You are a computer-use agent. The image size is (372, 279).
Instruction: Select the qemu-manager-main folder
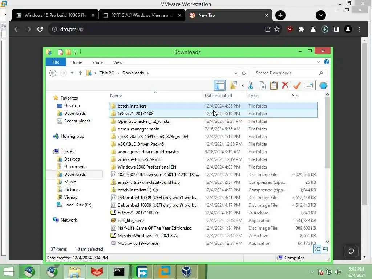(x=213, y=129)
